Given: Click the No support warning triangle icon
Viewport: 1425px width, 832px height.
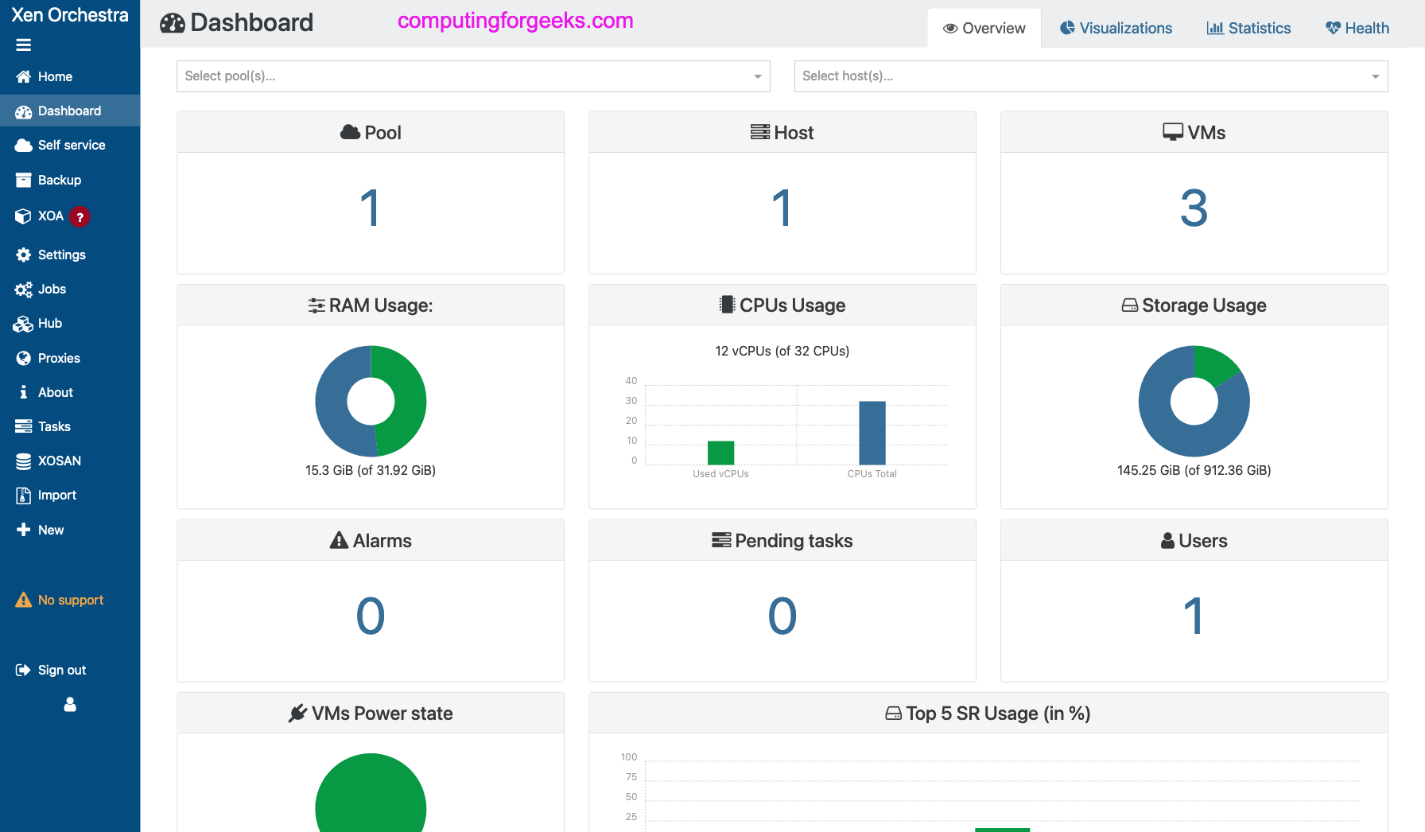Looking at the screenshot, I should [x=23, y=600].
